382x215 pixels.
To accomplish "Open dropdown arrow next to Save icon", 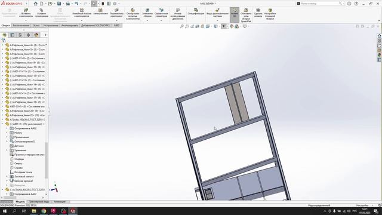I will 63,4.
